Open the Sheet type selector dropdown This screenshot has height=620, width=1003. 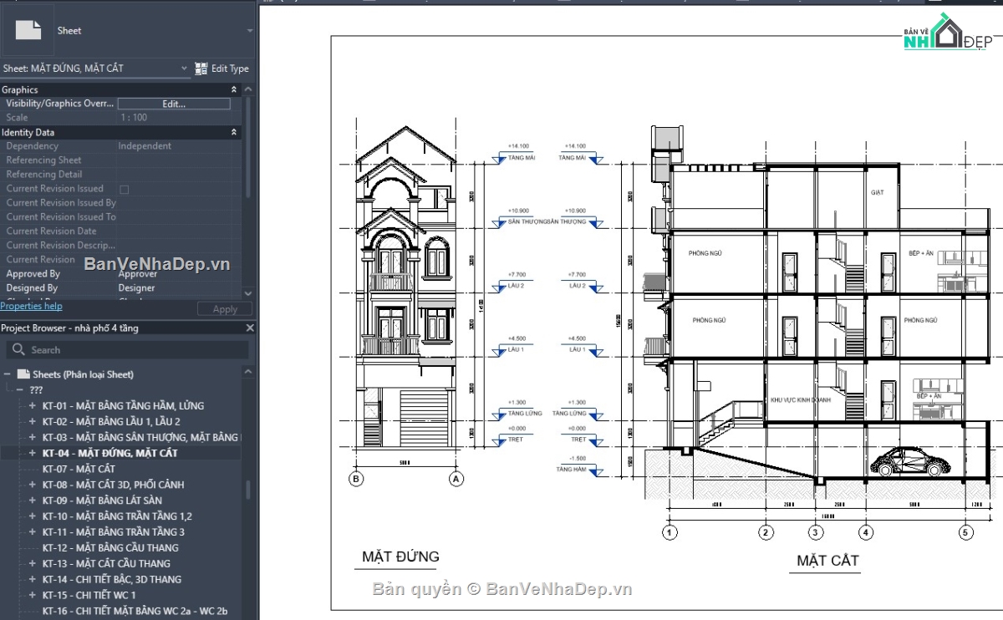249,30
